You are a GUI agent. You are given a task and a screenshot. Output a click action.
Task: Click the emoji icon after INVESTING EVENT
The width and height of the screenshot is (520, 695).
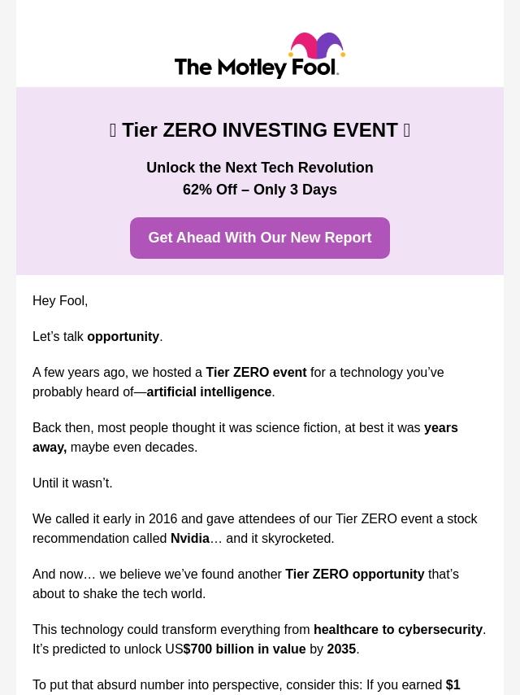pos(406,130)
